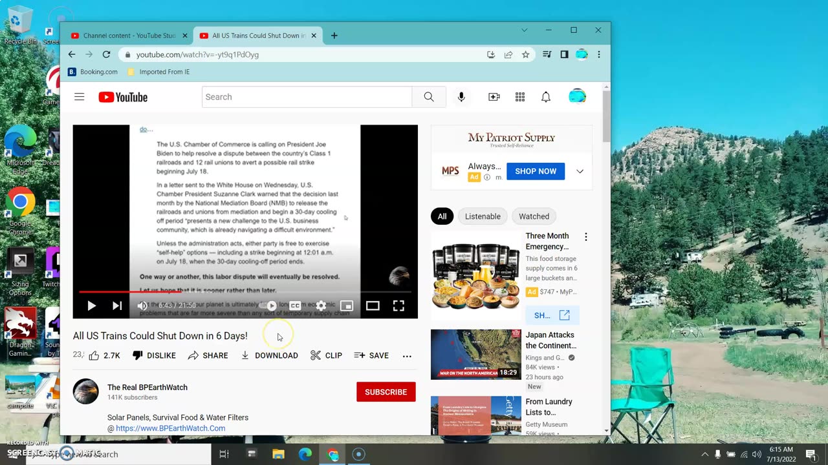
Task: Open Chrome side panel icon
Action: pos(564,55)
